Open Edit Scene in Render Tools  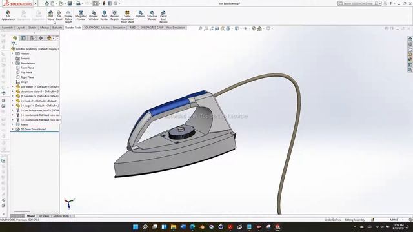coord(50,15)
